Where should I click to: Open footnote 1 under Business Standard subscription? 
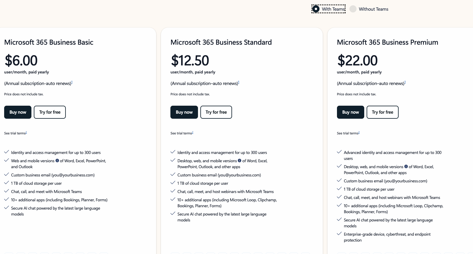tap(239, 83)
